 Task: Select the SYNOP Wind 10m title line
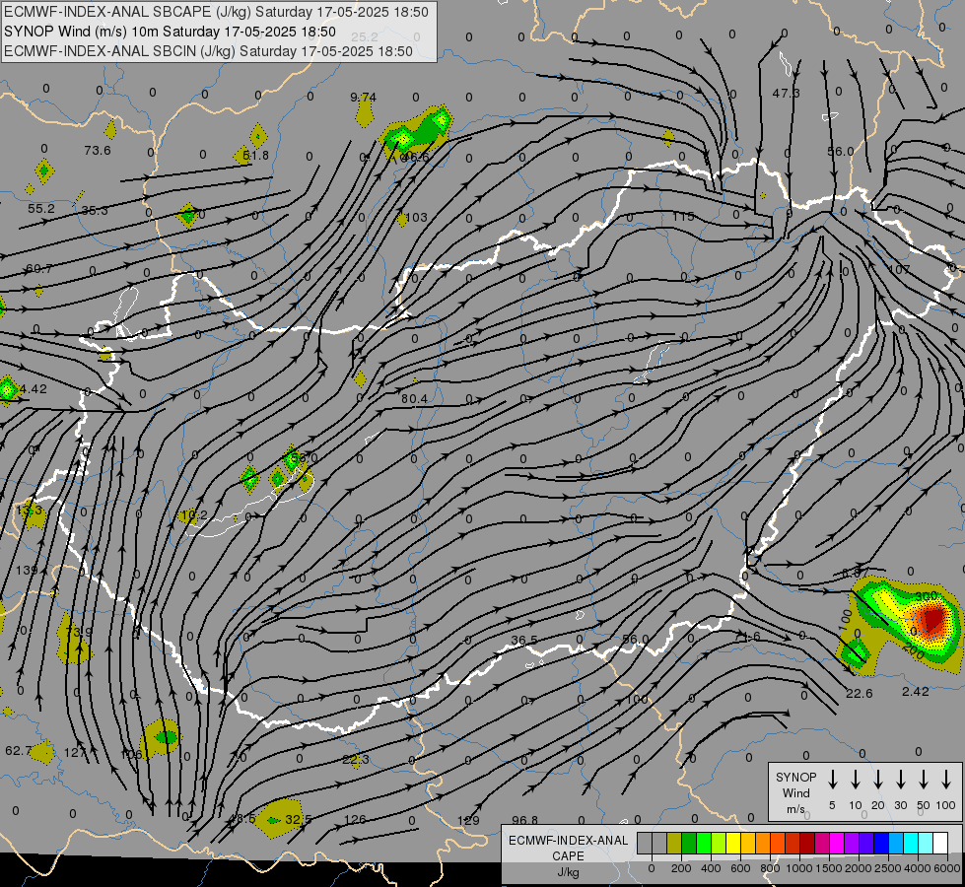click(x=170, y=32)
